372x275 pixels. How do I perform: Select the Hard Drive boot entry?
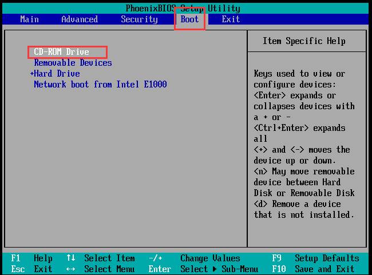(57, 74)
